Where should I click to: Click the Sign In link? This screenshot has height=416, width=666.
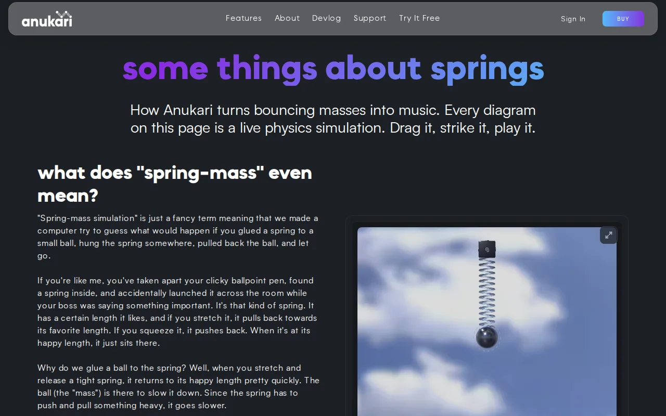[573, 19]
